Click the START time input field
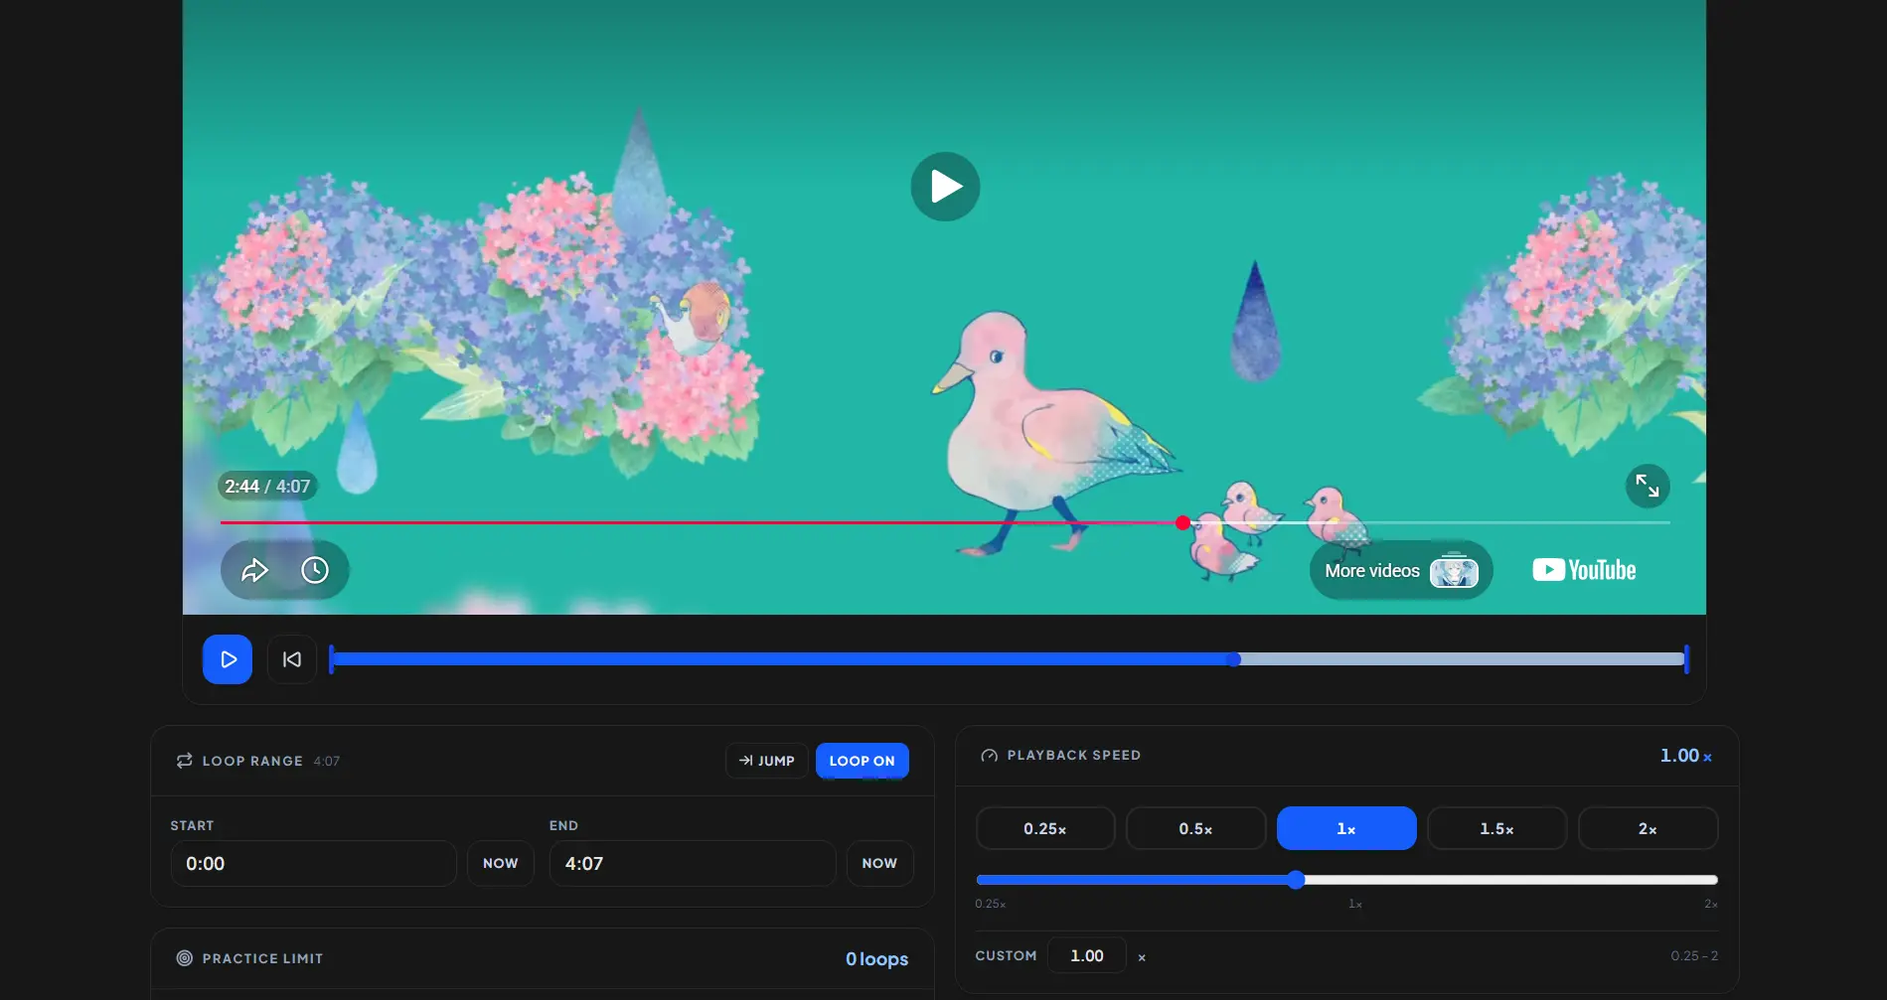Viewport: 1887px width, 1000px height. (313, 864)
